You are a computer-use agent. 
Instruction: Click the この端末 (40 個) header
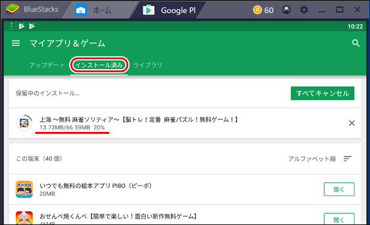point(39,158)
